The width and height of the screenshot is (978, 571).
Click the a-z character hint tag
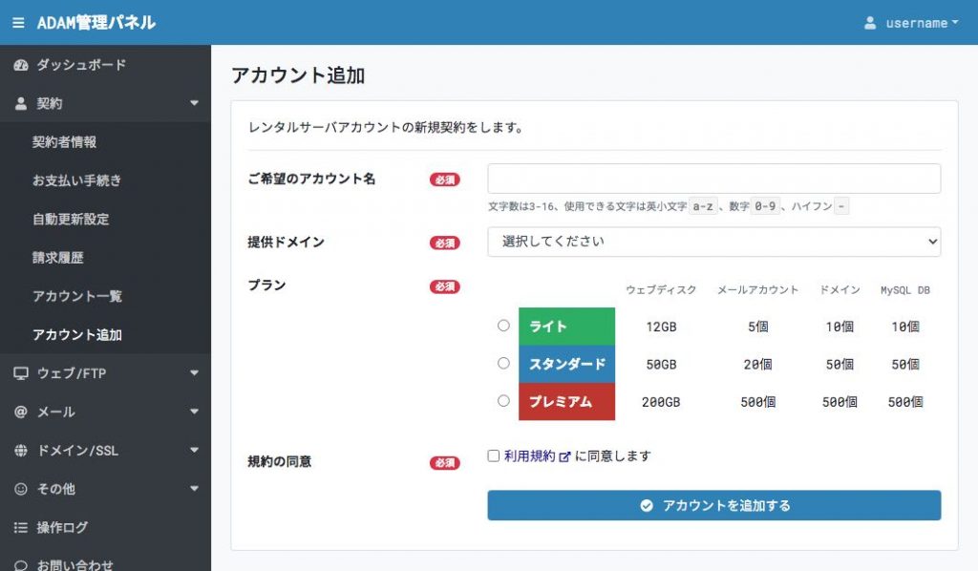[703, 206]
